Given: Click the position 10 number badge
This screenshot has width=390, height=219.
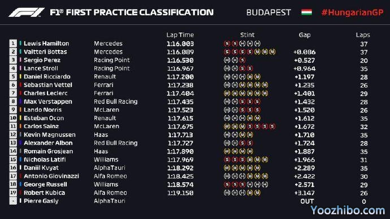Looking at the screenshot, I should tap(13, 118).
